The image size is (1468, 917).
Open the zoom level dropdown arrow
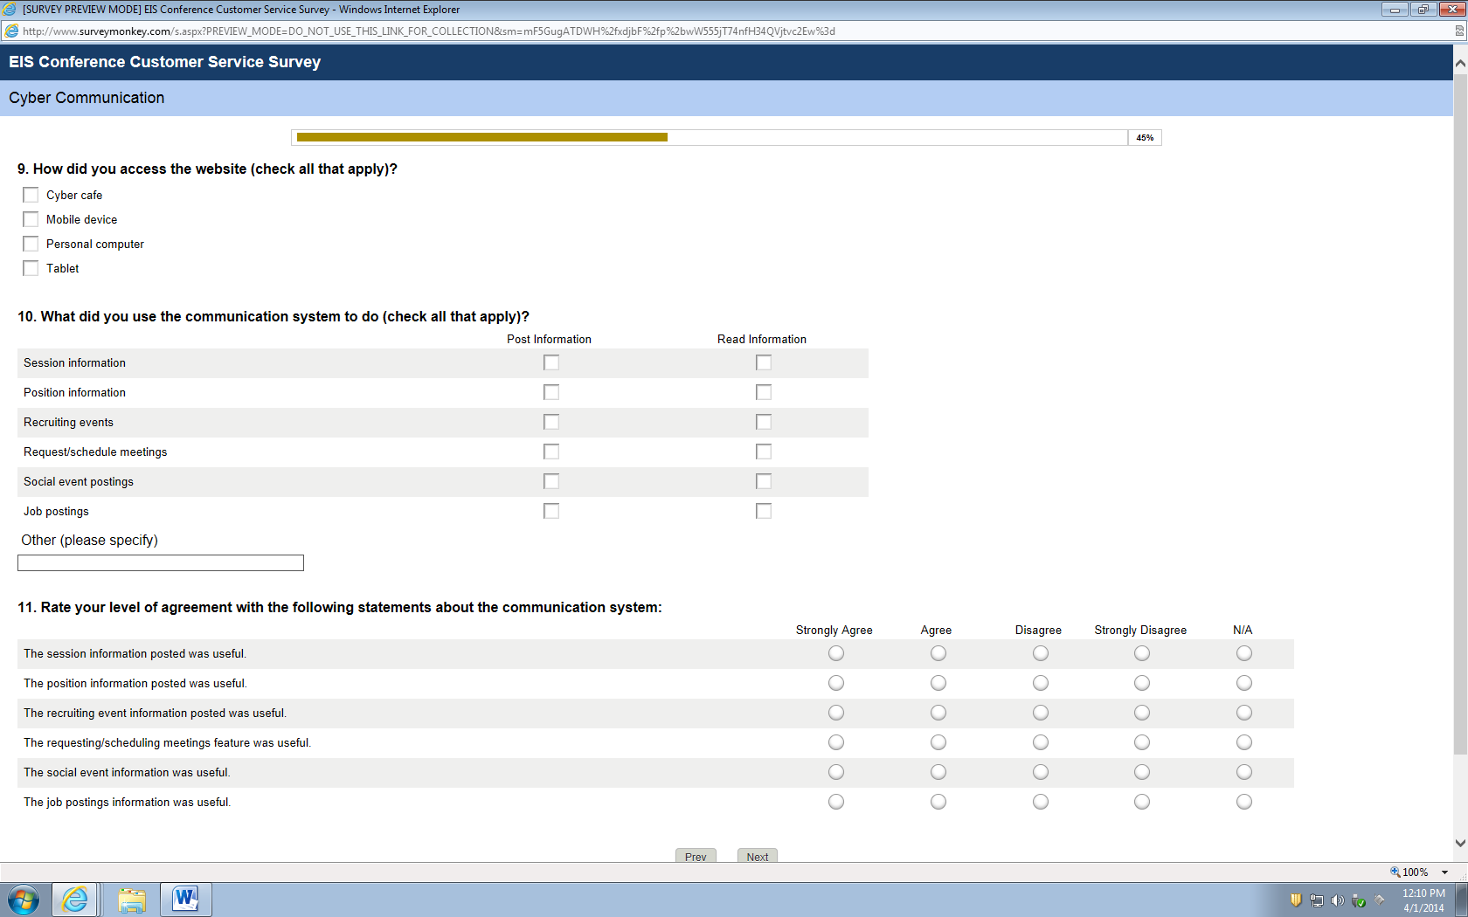click(1445, 872)
